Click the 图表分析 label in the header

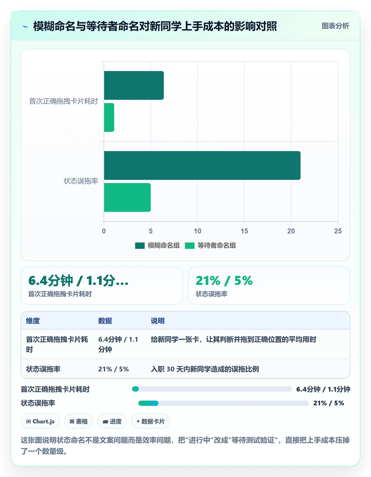point(335,26)
